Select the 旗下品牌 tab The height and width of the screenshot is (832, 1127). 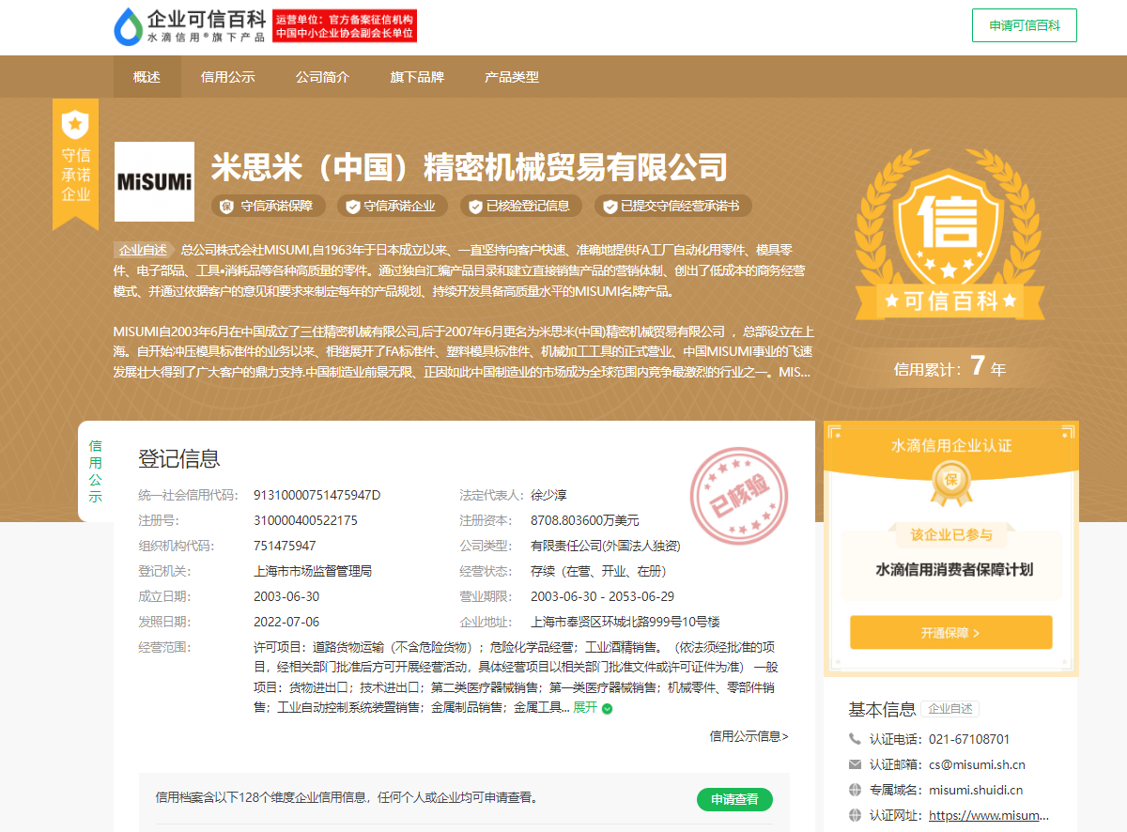417,77
